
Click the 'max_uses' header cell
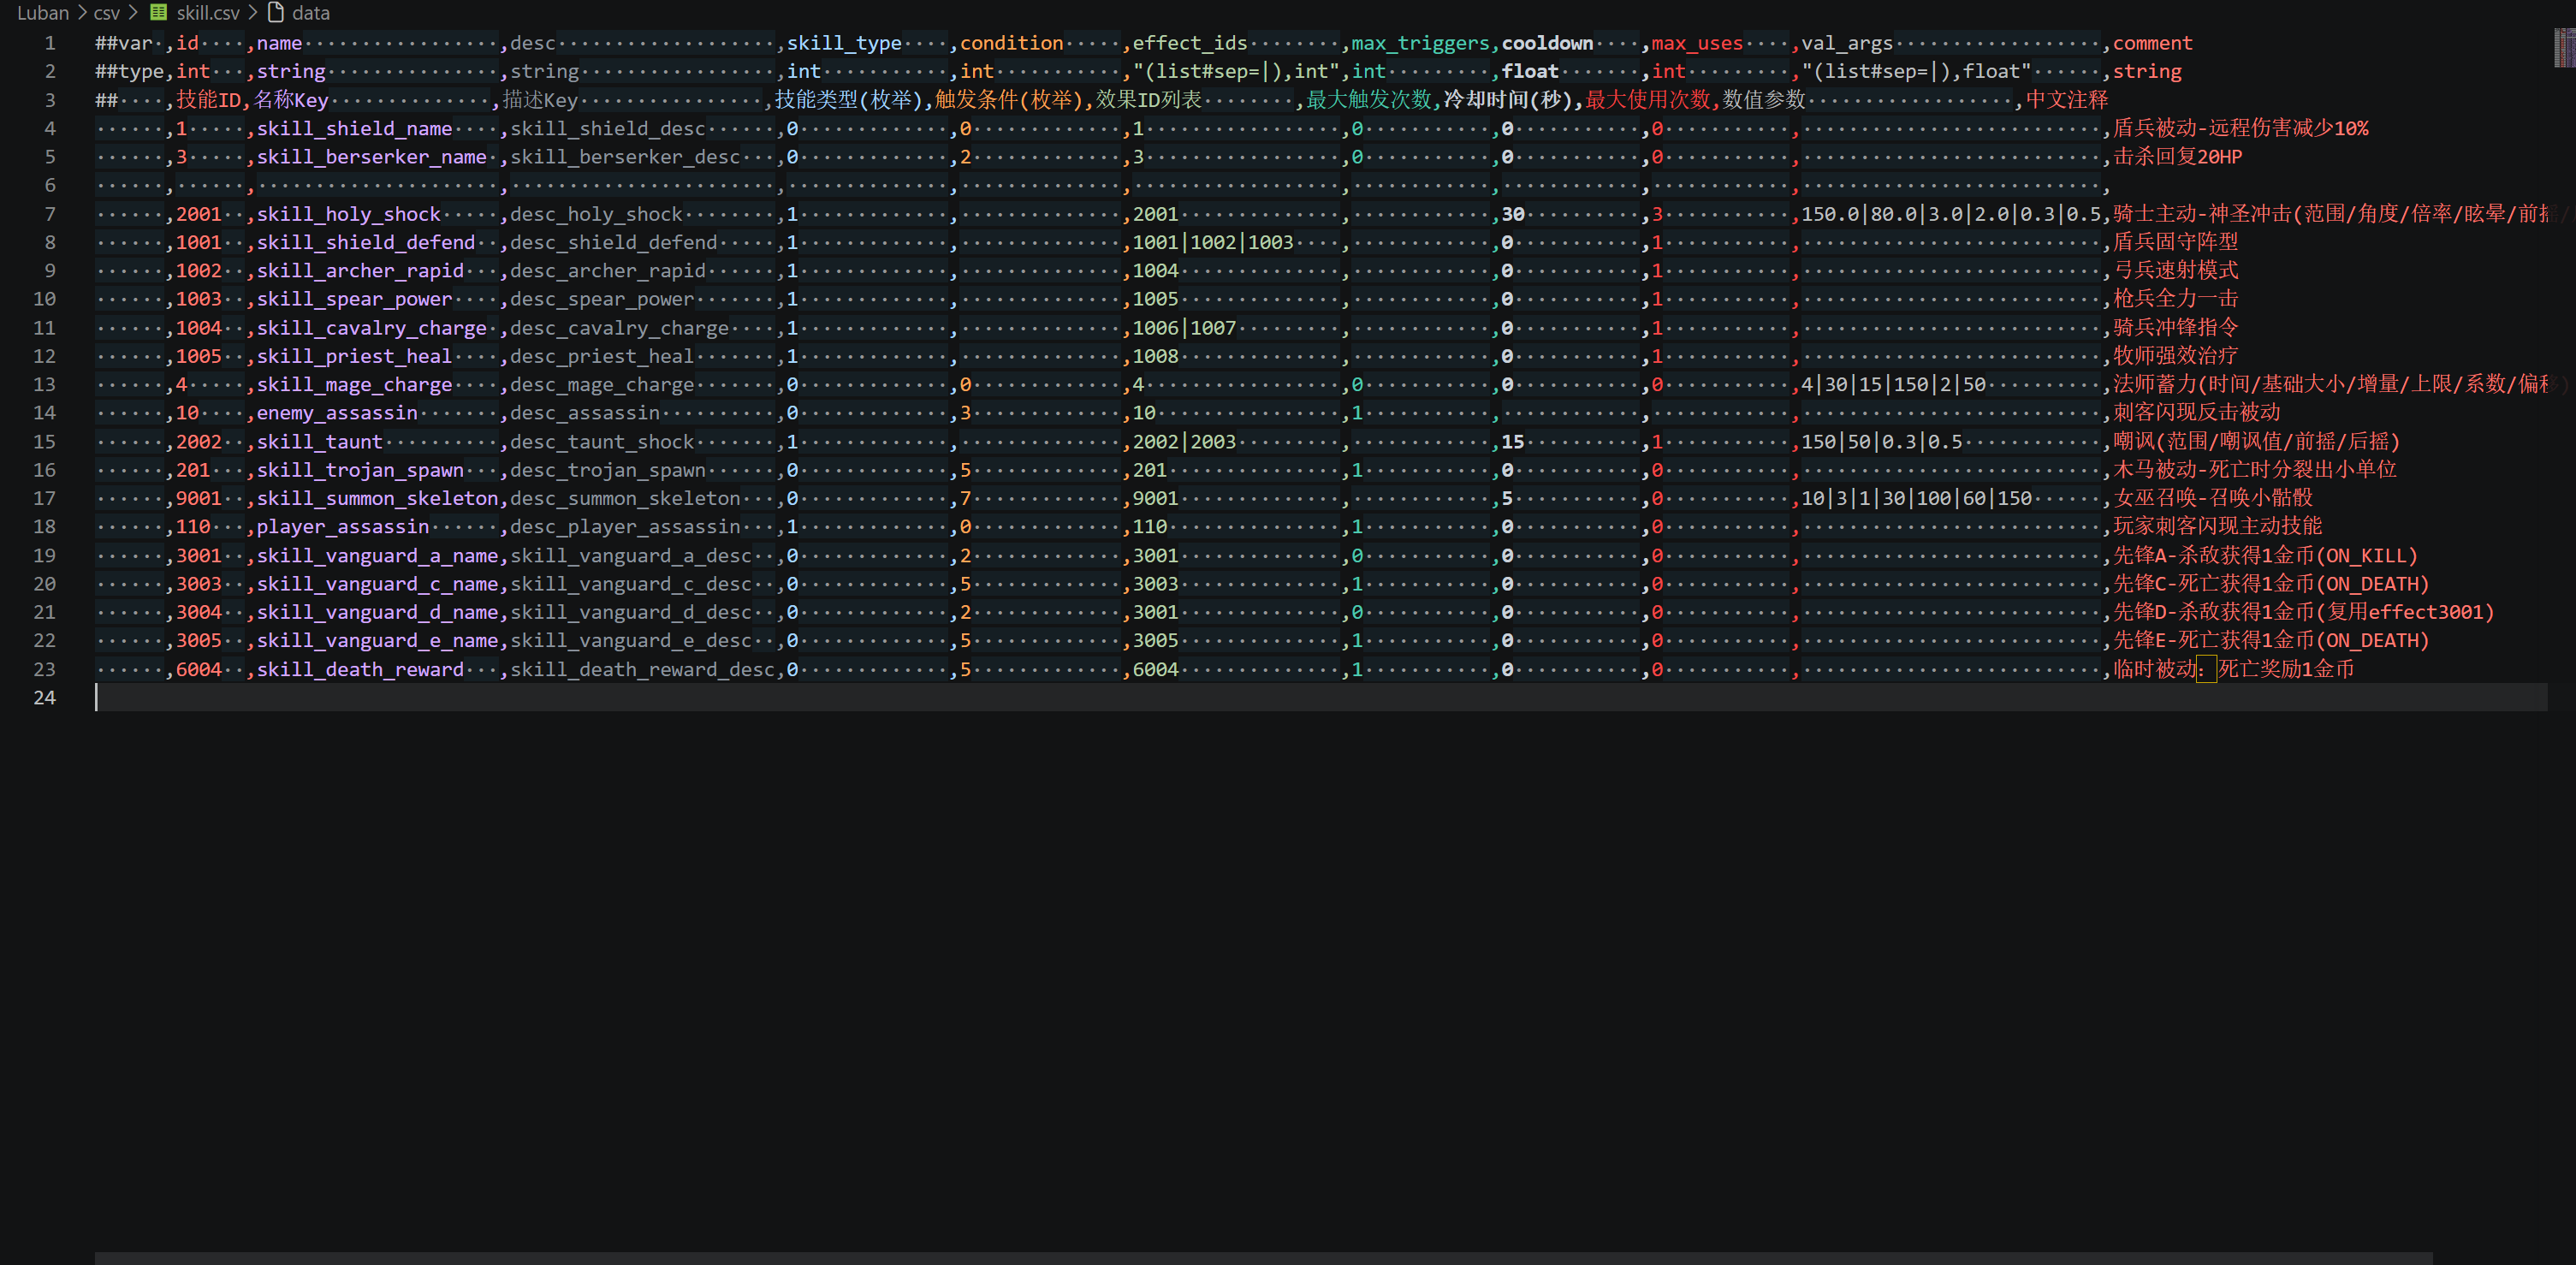[1697, 43]
